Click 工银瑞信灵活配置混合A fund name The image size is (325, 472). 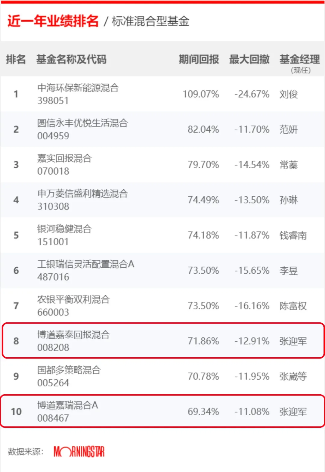(86, 264)
